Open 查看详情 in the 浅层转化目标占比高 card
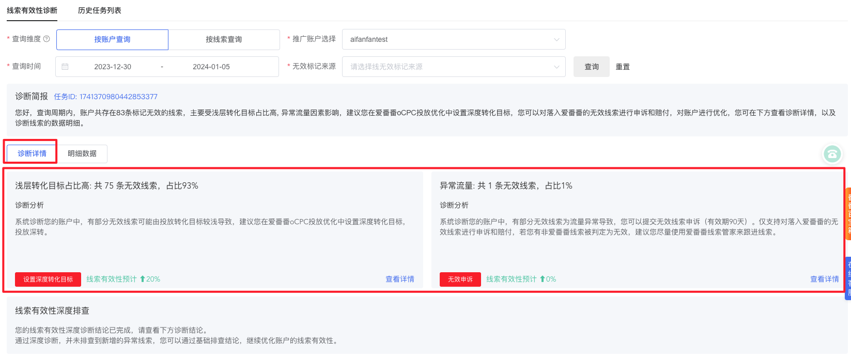This screenshot has height=358, width=851. [x=399, y=279]
